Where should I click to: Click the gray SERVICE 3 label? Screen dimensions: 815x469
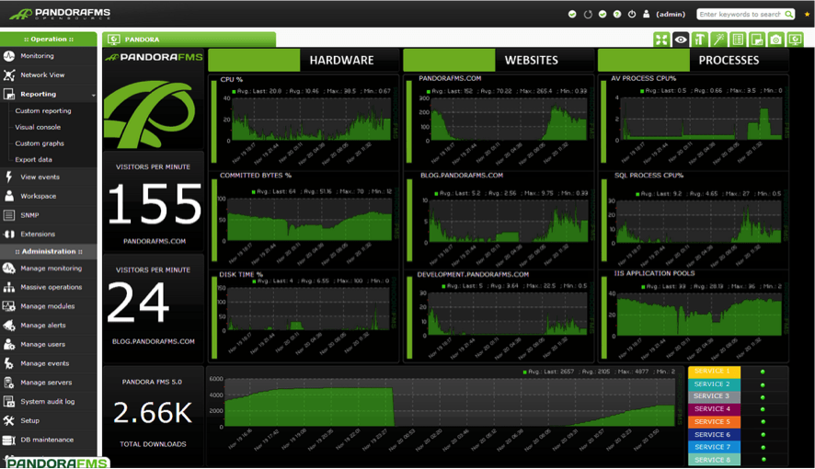pos(714,396)
